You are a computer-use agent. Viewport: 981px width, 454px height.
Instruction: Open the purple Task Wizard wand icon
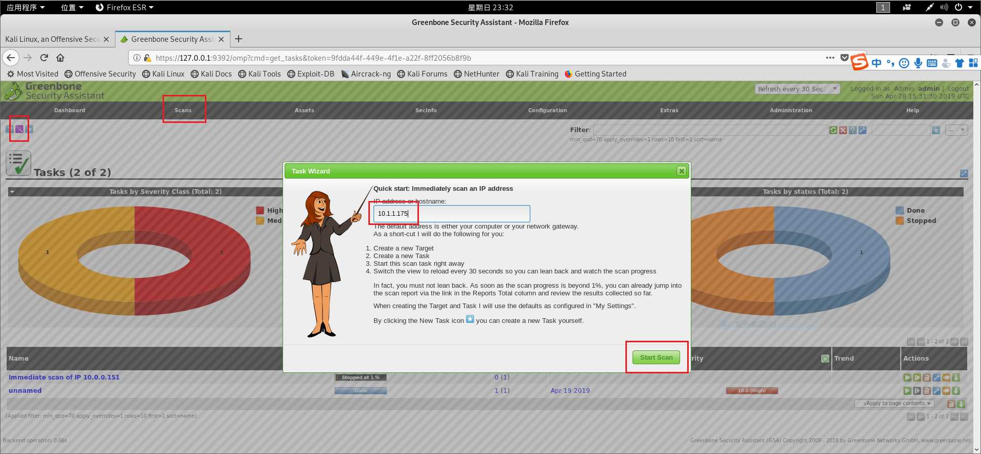(x=19, y=129)
